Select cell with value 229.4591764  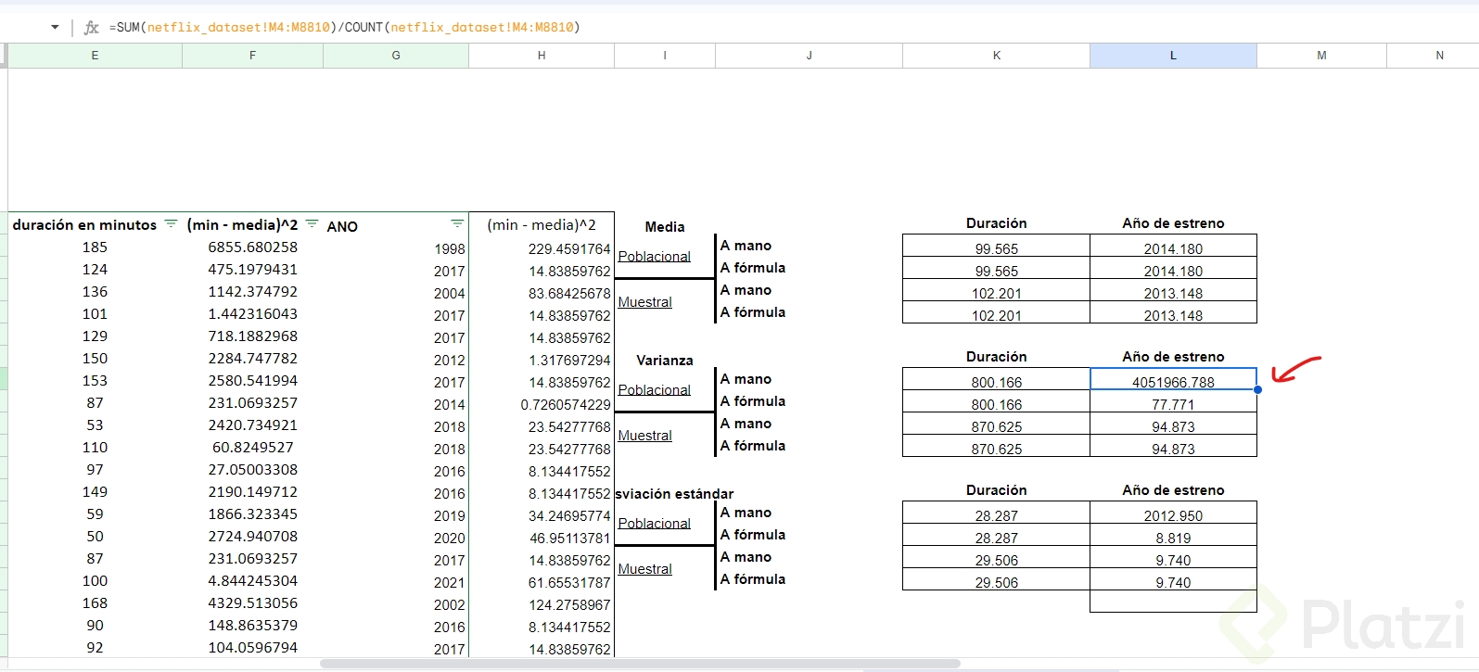(x=542, y=248)
